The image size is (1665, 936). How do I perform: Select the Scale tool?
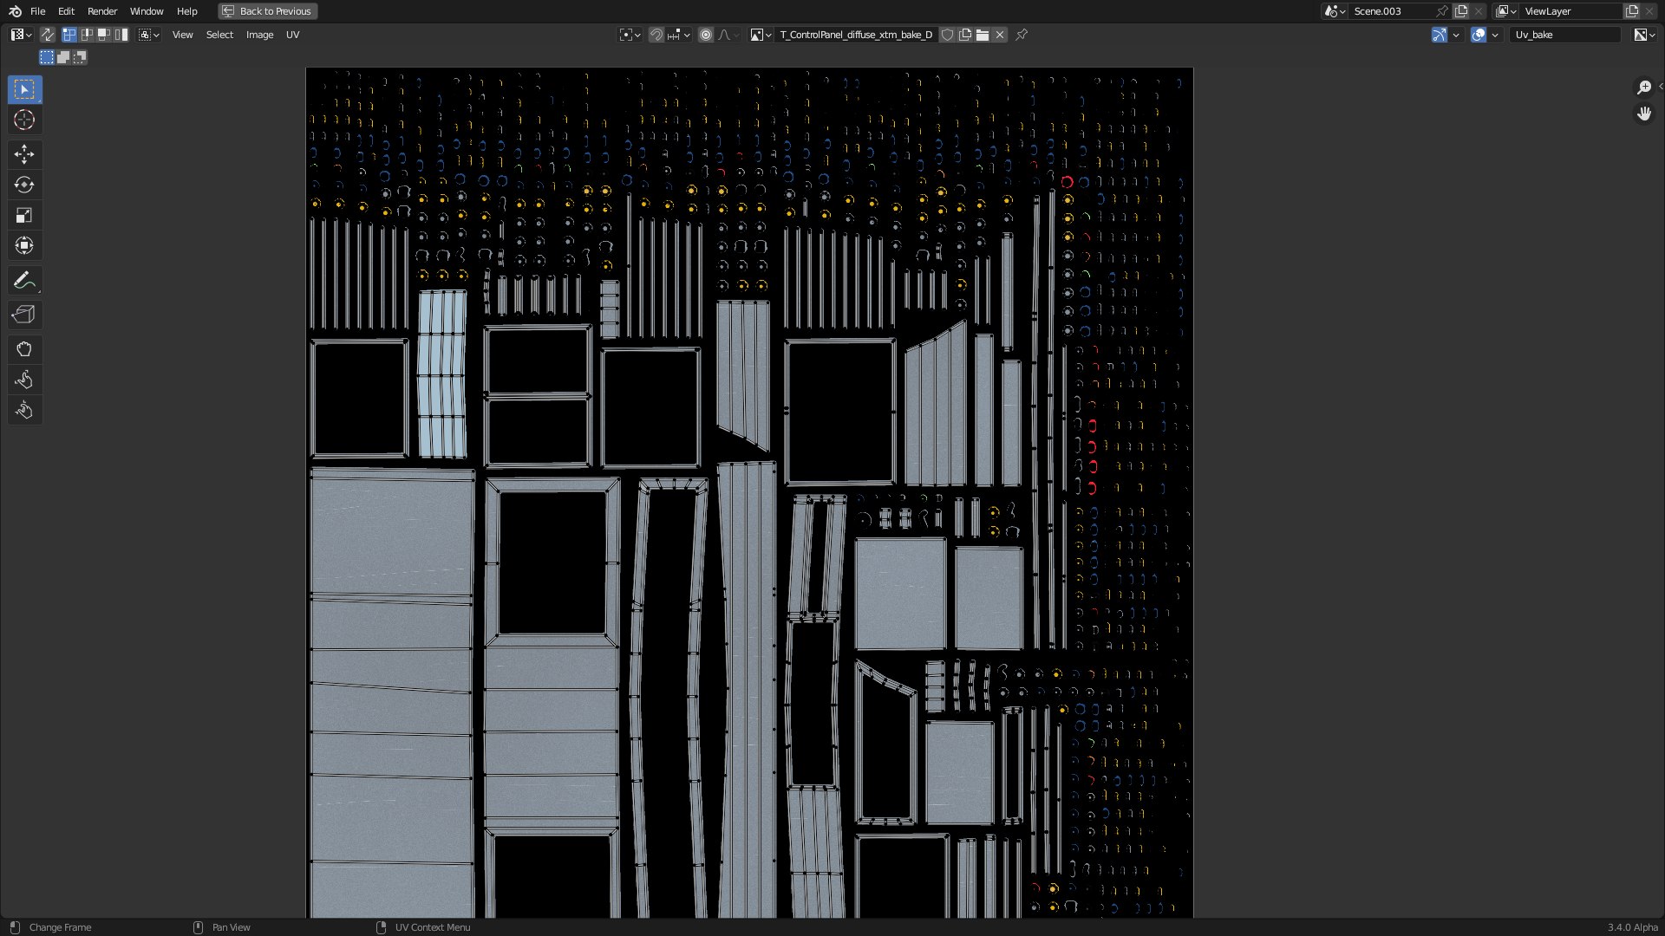24,215
